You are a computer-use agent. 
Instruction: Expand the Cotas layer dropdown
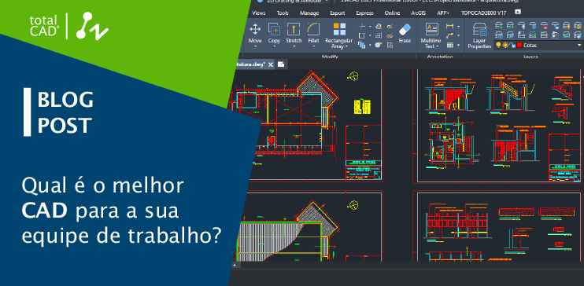pyautogui.click(x=579, y=45)
